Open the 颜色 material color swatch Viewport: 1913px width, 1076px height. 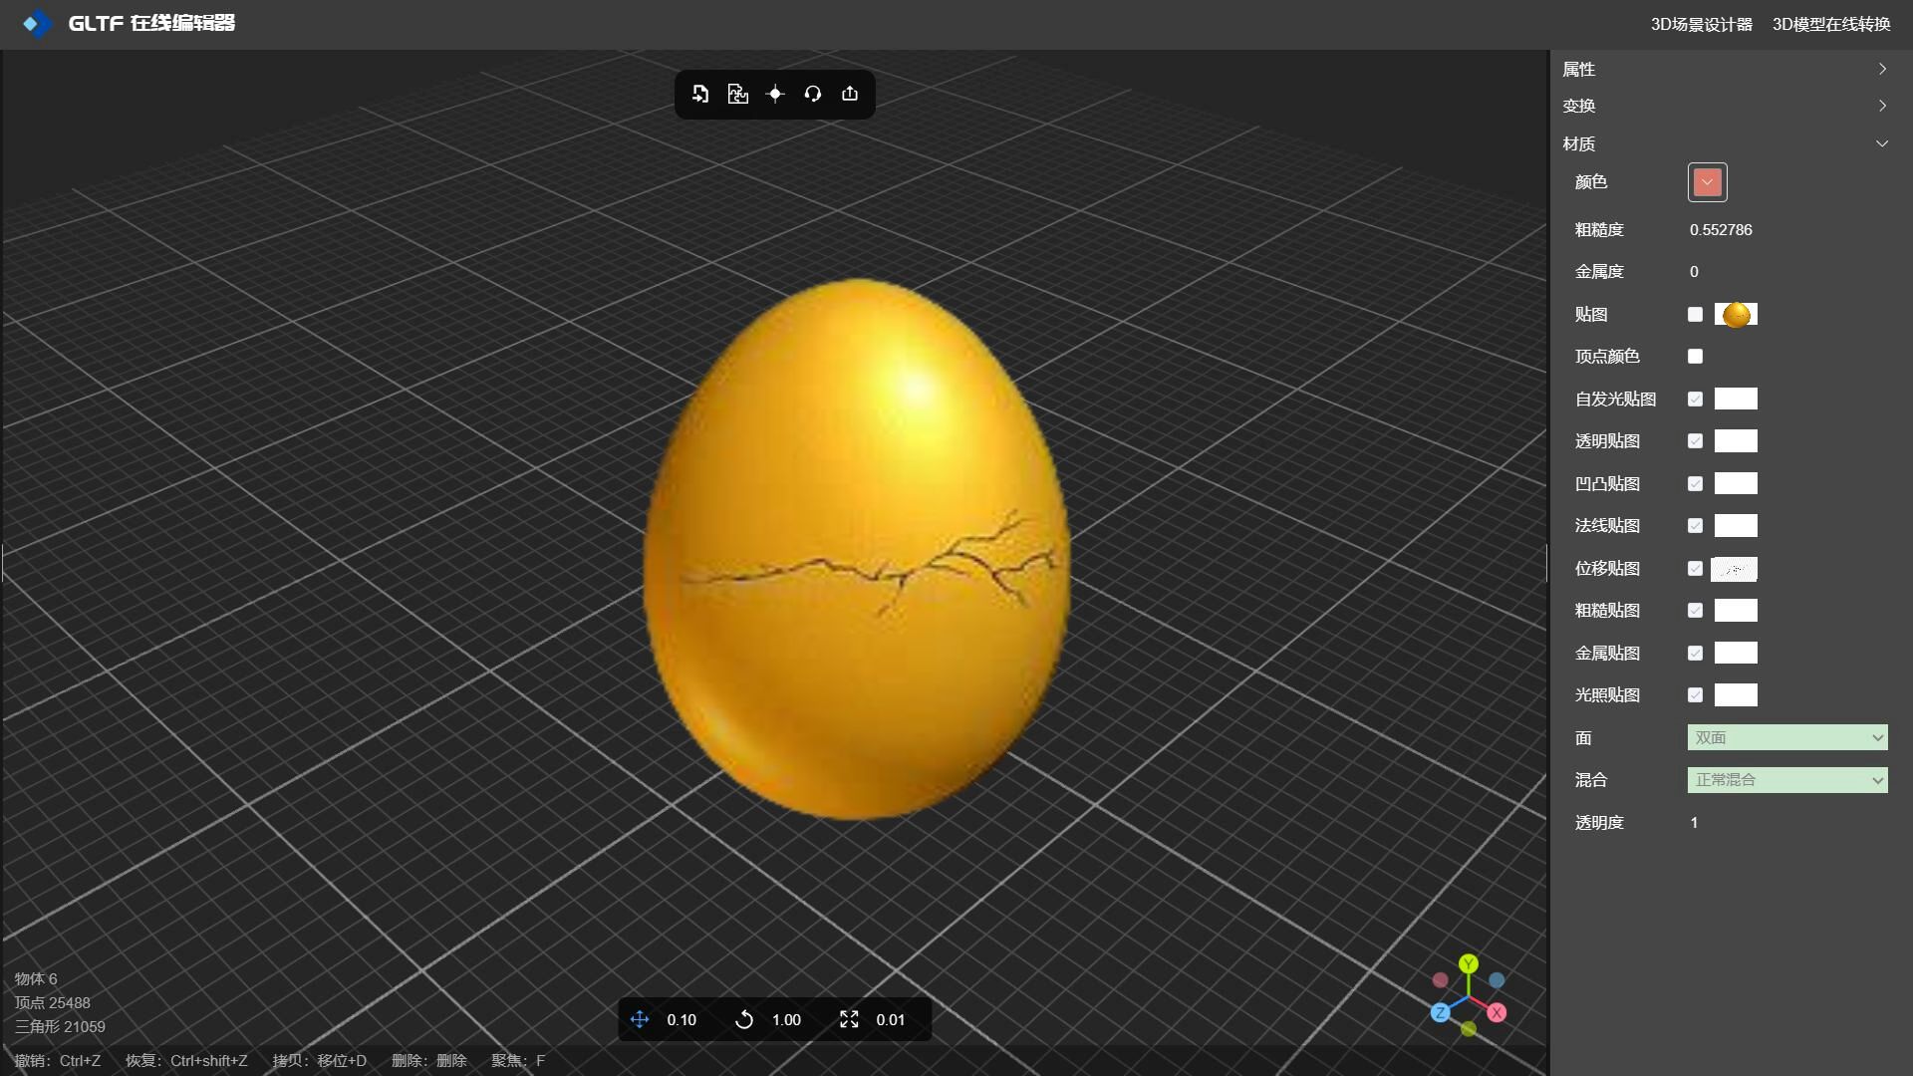click(1707, 182)
